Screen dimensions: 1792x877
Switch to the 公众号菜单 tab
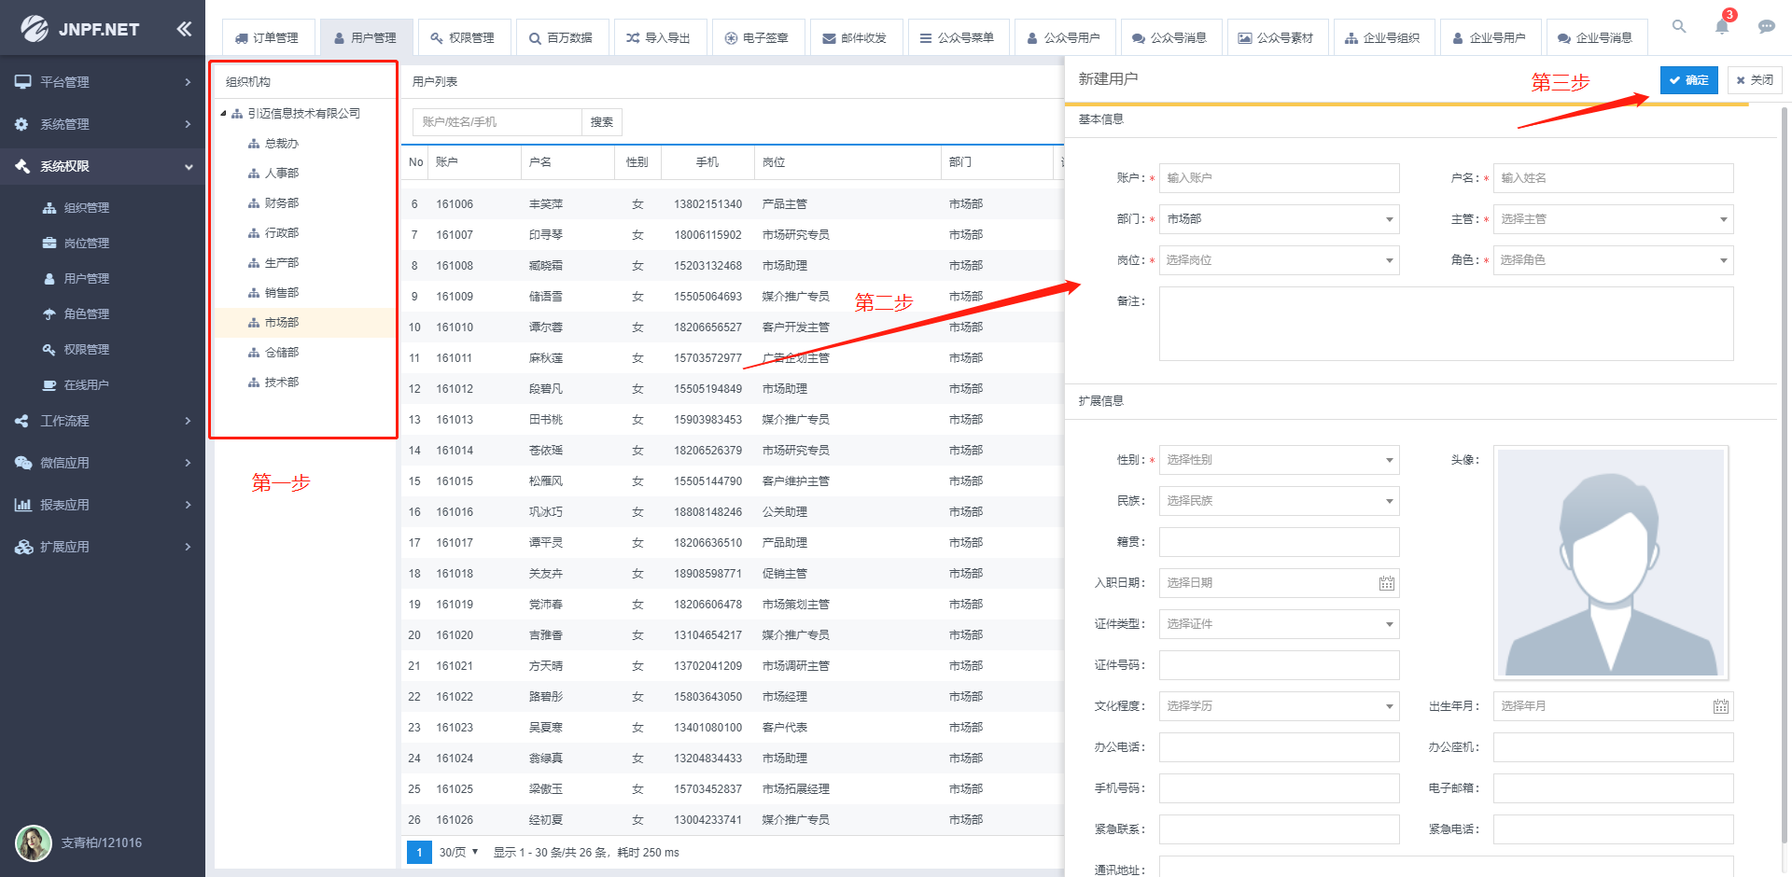click(958, 38)
